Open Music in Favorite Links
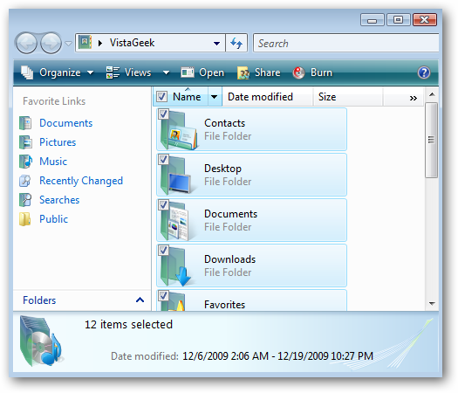458x393 pixels. point(53,162)
